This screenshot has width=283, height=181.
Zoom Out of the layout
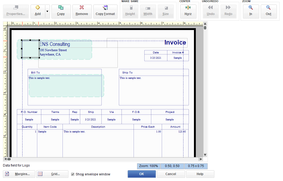point(269,12)
